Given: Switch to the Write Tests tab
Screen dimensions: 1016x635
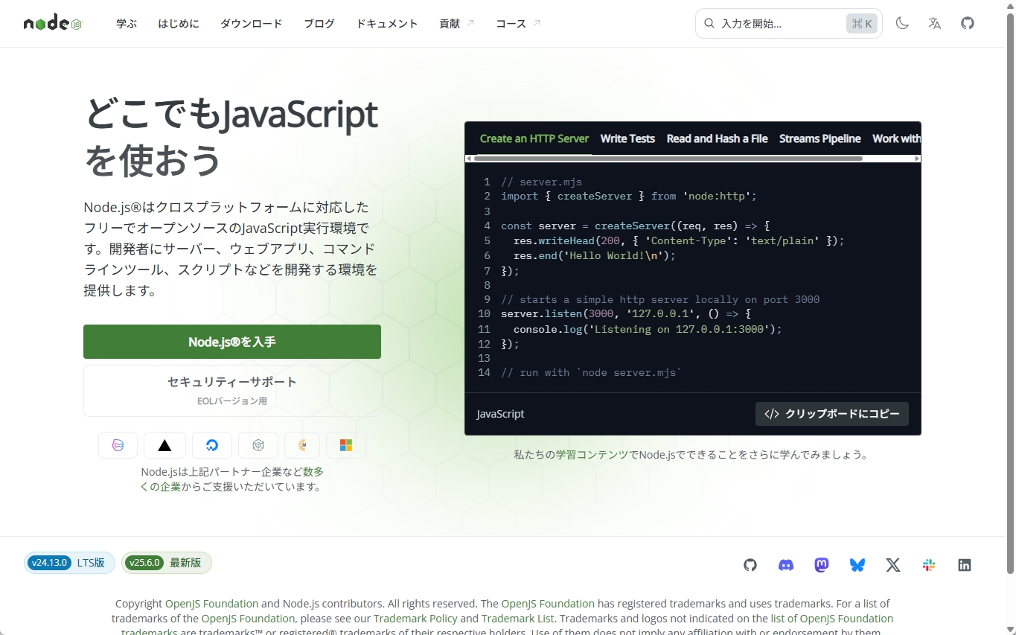Looking at the screenshot, I should [x=627, y=138].
